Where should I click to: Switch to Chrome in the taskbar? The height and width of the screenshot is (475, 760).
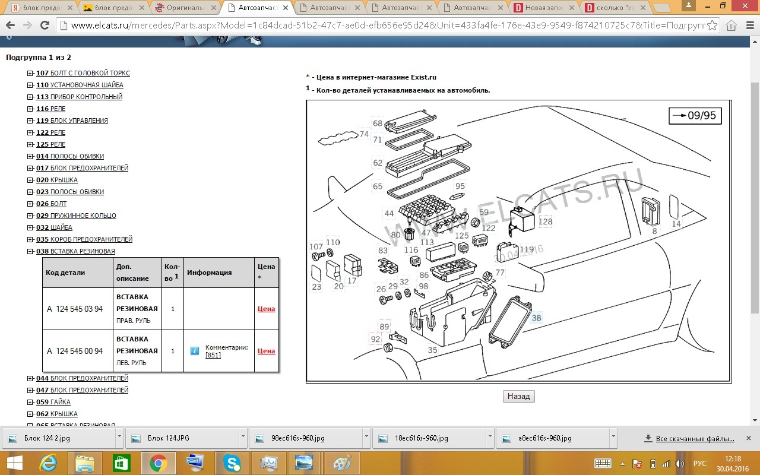(x=158, y=463)
